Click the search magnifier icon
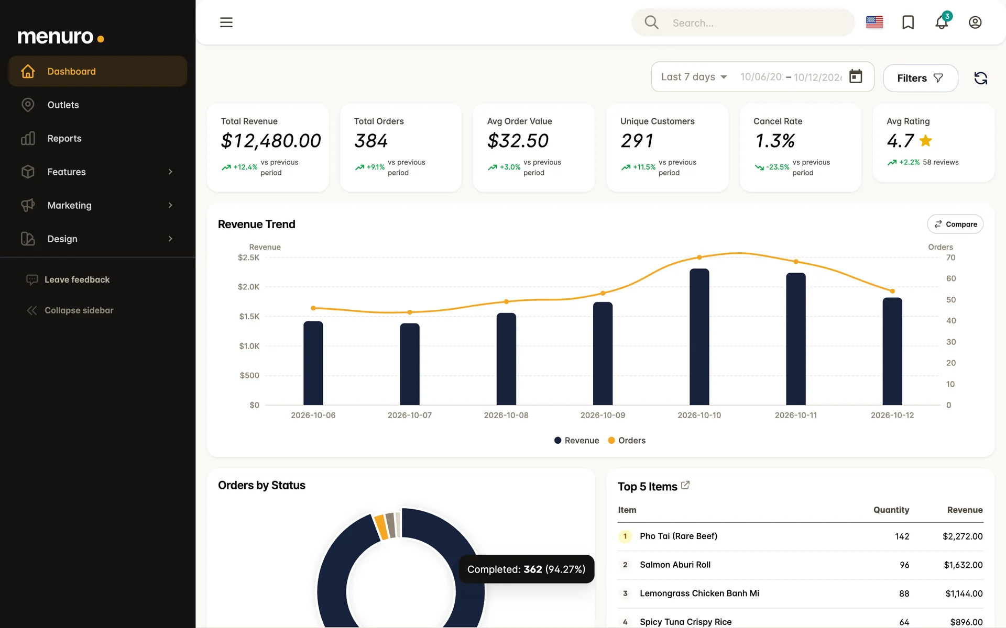 click(651, 23)
